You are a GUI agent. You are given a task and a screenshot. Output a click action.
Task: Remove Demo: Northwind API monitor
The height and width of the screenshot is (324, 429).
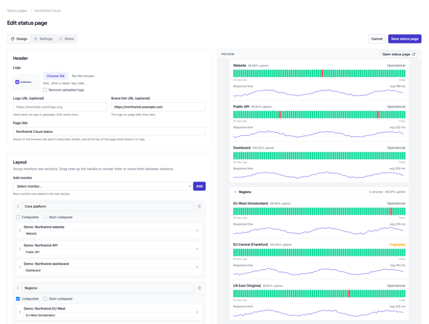[x=197, y=249]
